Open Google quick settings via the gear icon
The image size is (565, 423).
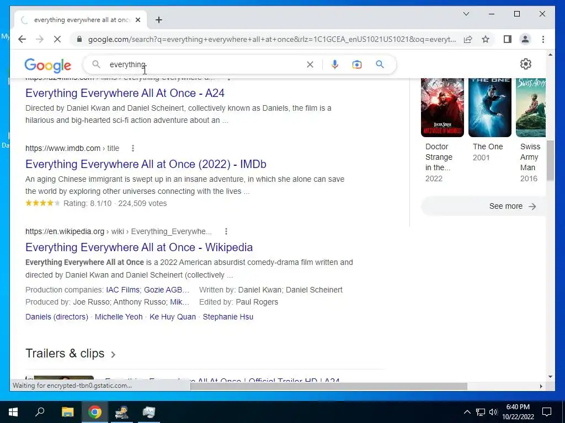click(526, 64)
